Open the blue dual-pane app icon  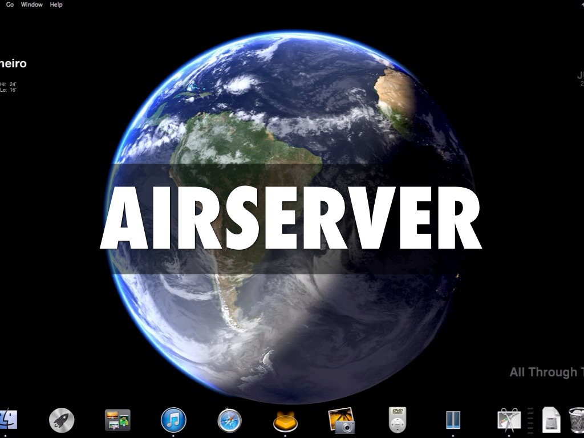point(453,420)
